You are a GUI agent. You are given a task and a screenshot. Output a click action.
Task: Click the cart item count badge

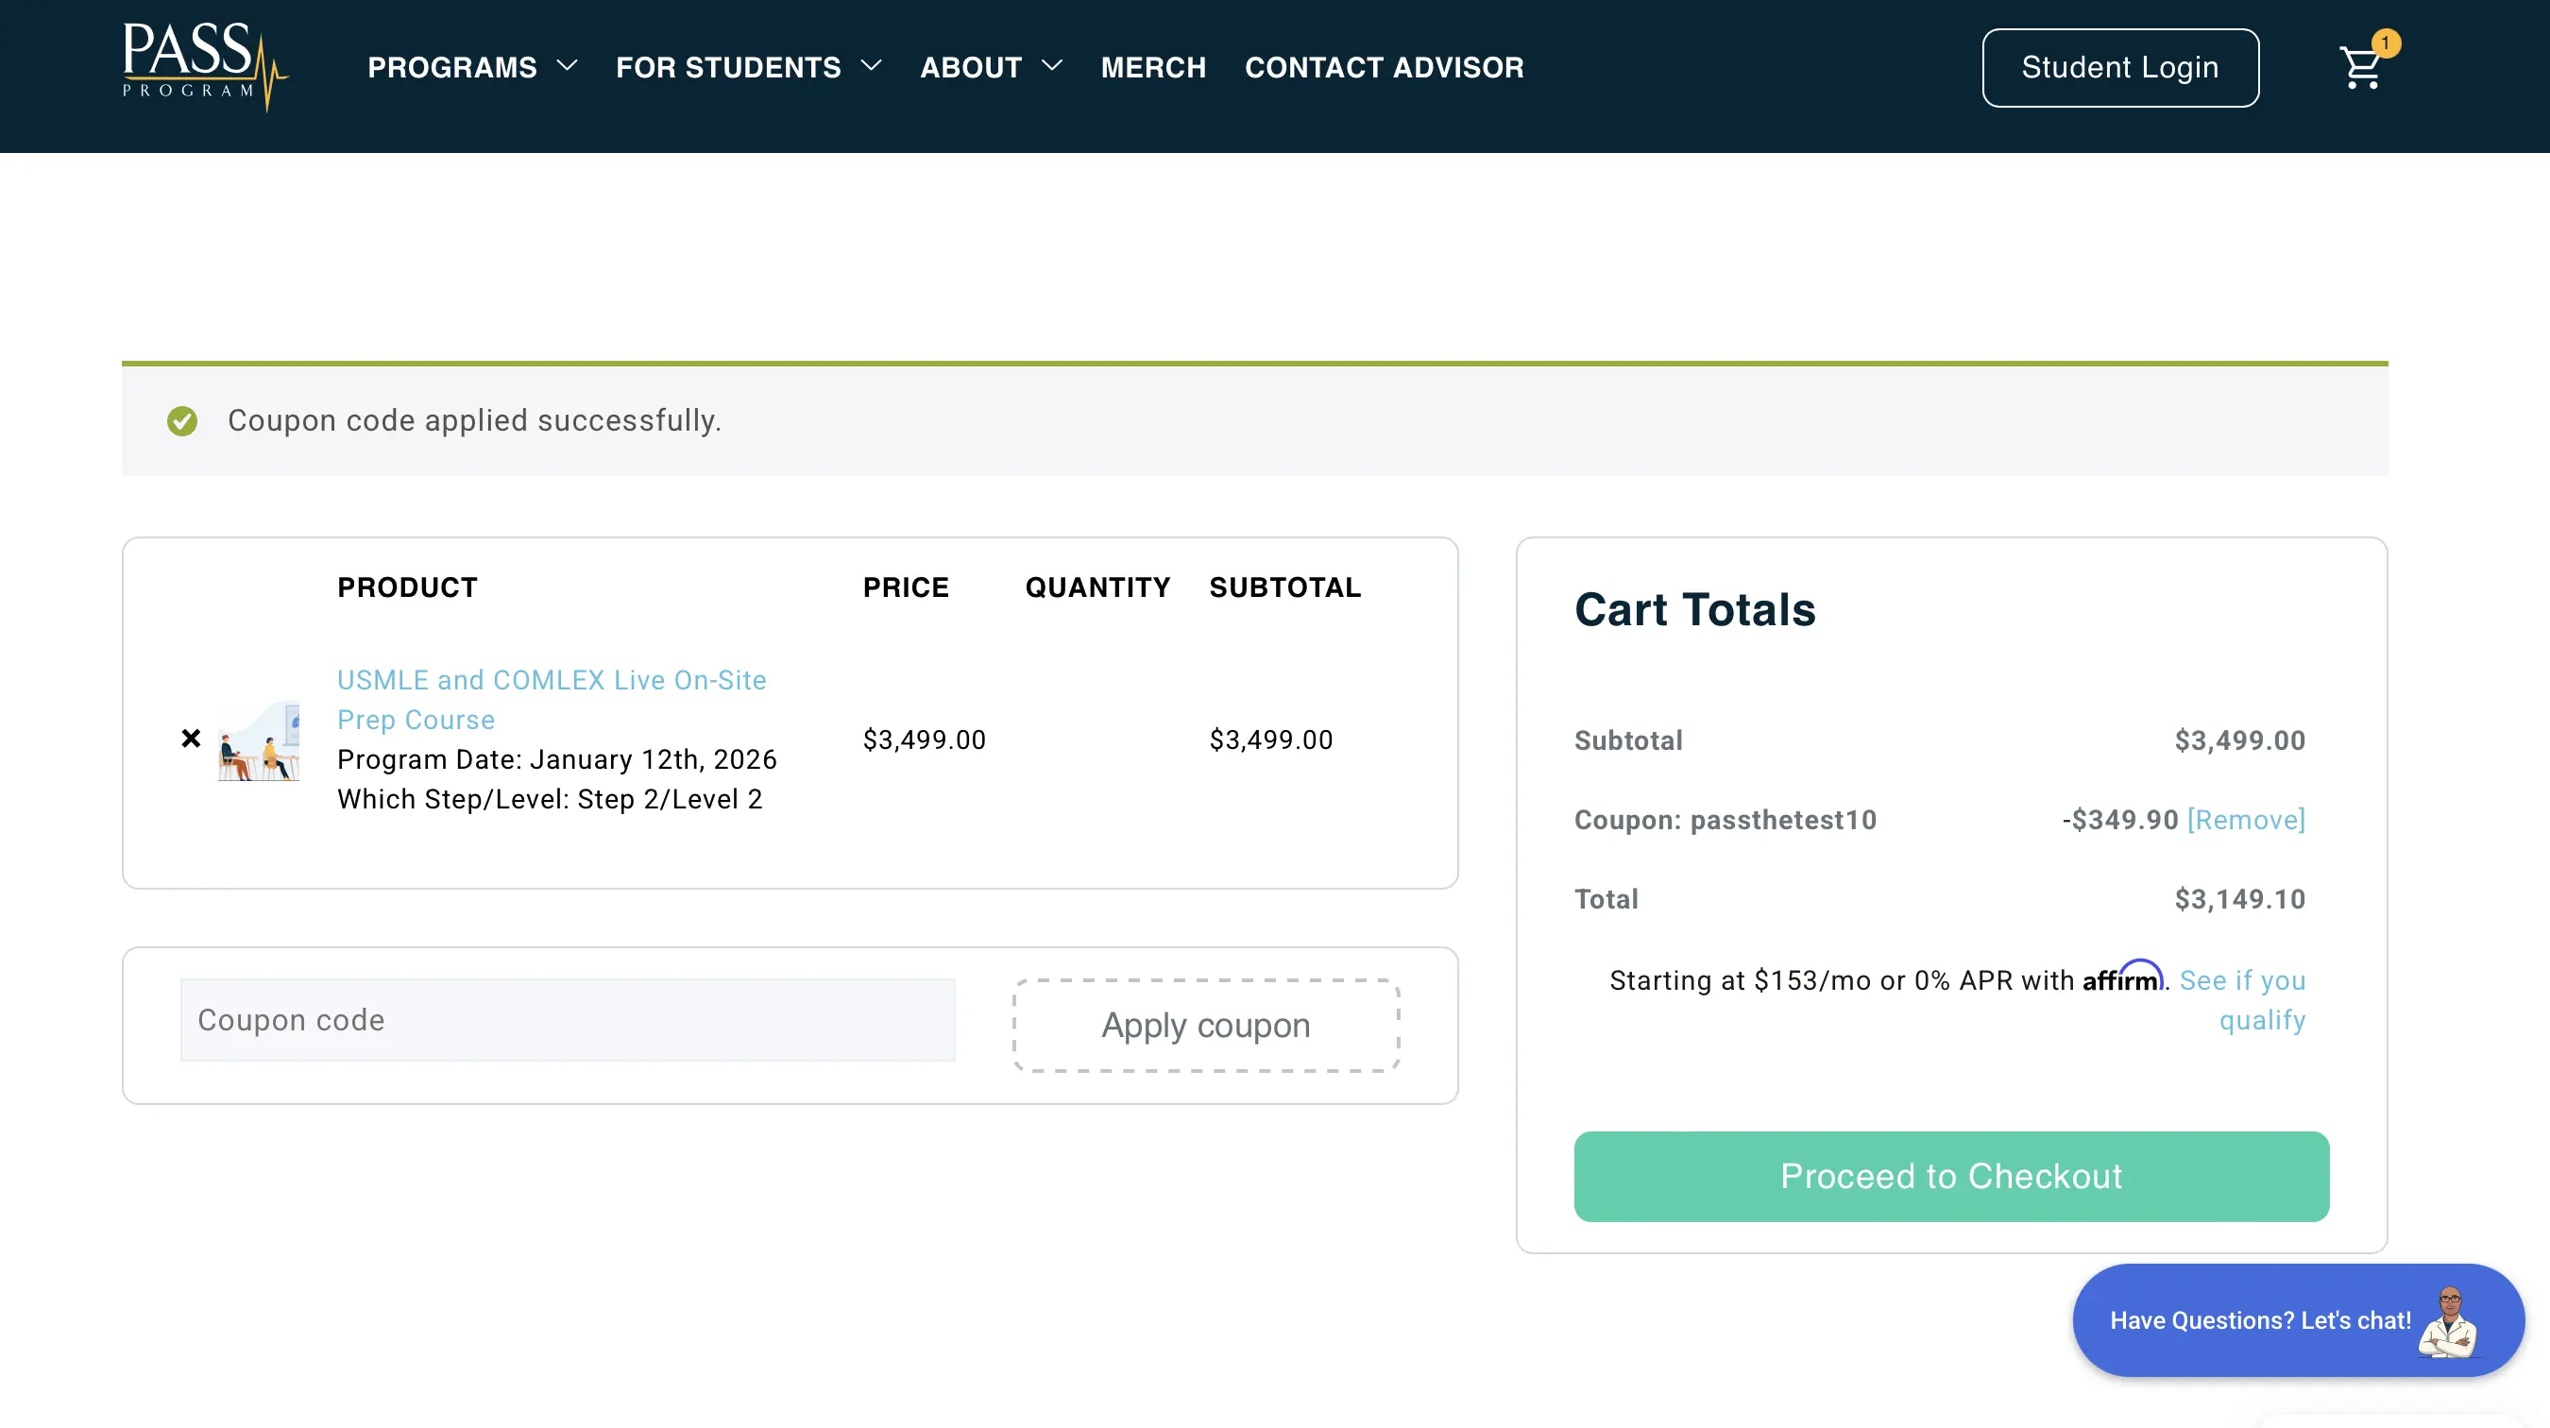(x=2386, y=42)
